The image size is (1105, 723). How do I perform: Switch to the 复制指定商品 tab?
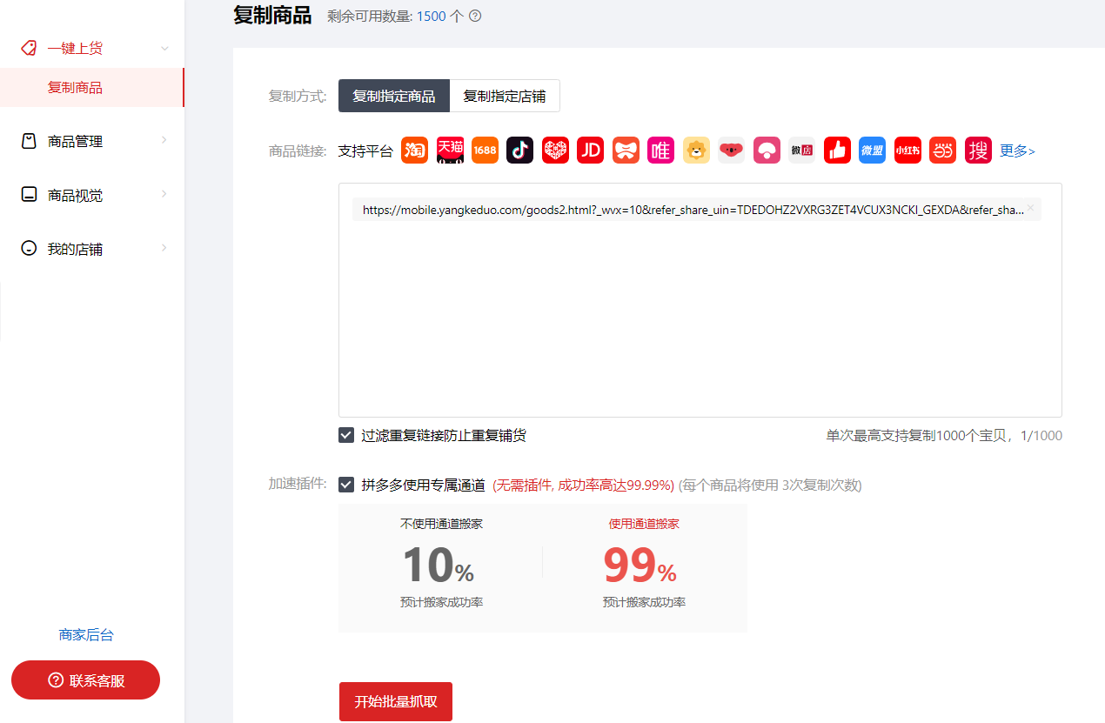(394, 96)
